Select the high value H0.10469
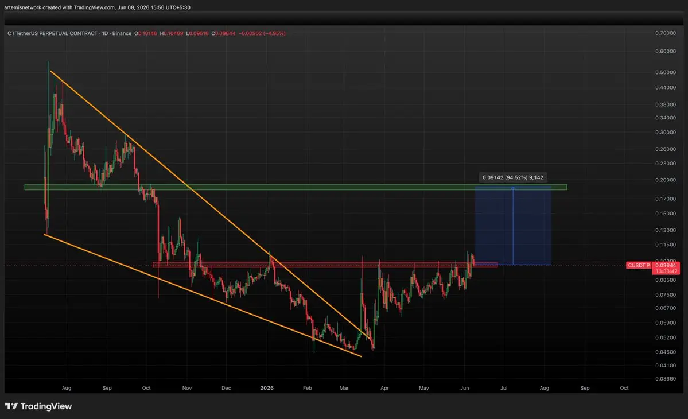 [171, 33]
